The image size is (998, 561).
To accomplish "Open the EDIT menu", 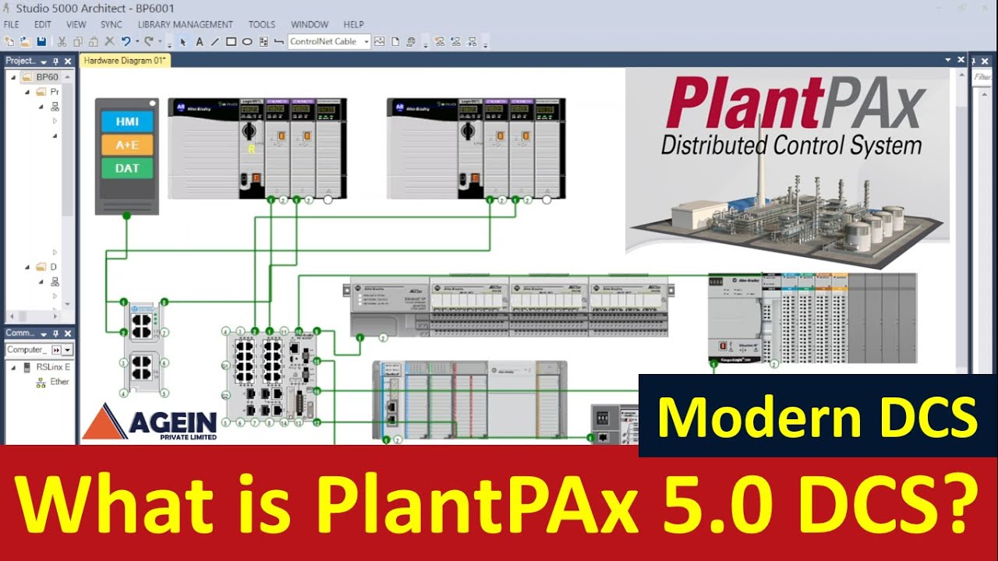I will coord(42,24).
